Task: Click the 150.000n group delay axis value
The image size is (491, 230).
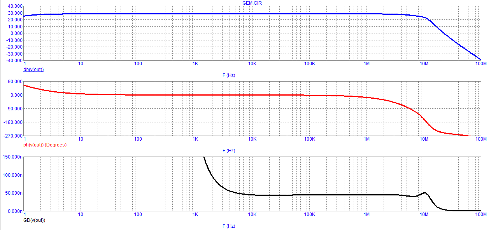Action: point(12,157)
